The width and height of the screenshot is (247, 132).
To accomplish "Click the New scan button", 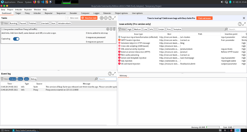I will (73, 18).
